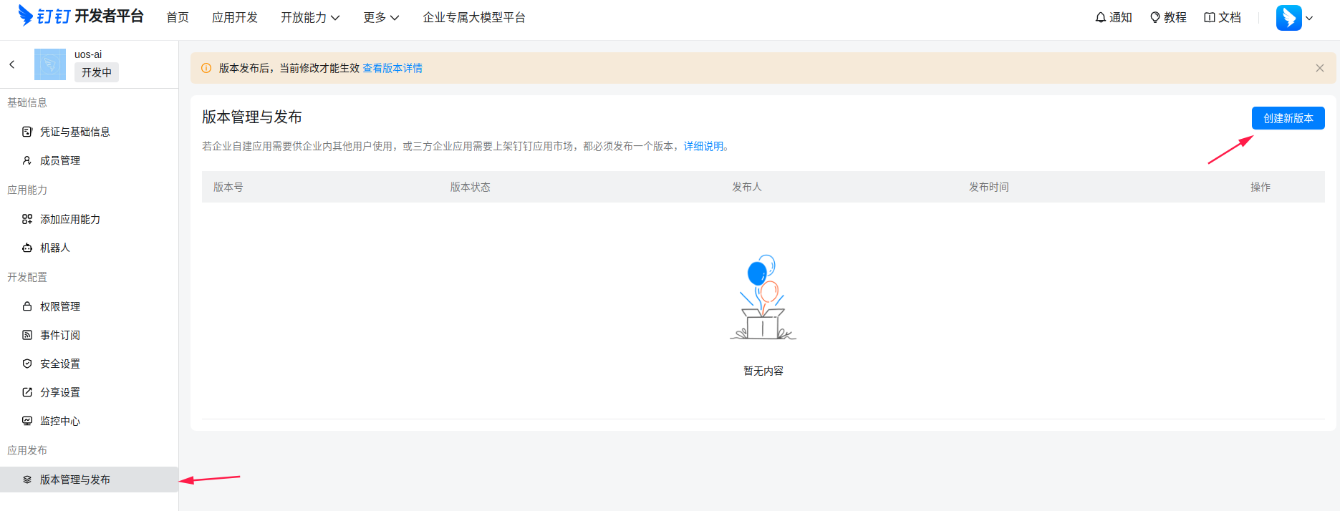The height and width of the screenshot is (511, 1340).
Task: Click the 权限管理 lock icon
Action: [x=27, y=306]
